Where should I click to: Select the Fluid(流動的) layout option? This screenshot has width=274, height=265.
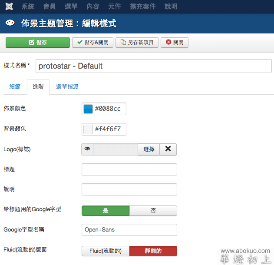click(x=106, y=251)
